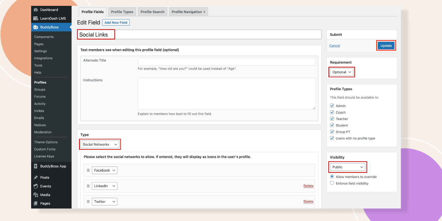This screenshot has width=442, height=221.
Task: Uncheck Users with no profile type
Action: 332,138
